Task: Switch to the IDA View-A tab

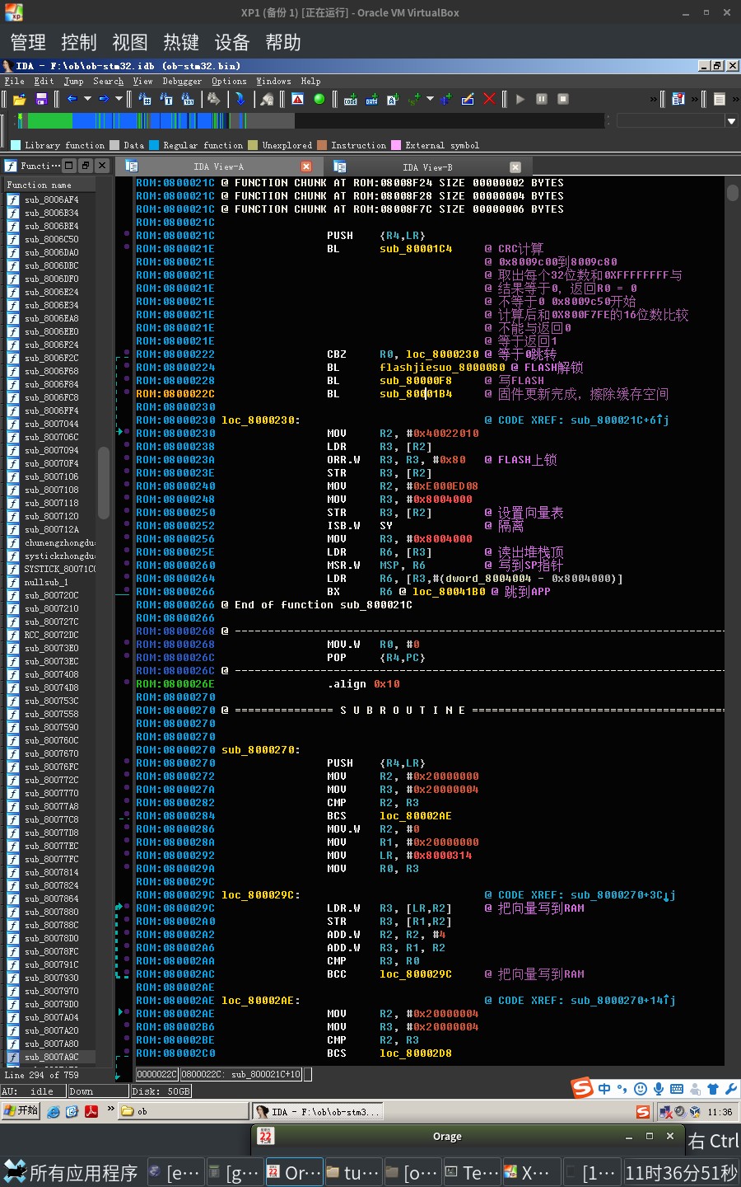Action: coord(218,167)
